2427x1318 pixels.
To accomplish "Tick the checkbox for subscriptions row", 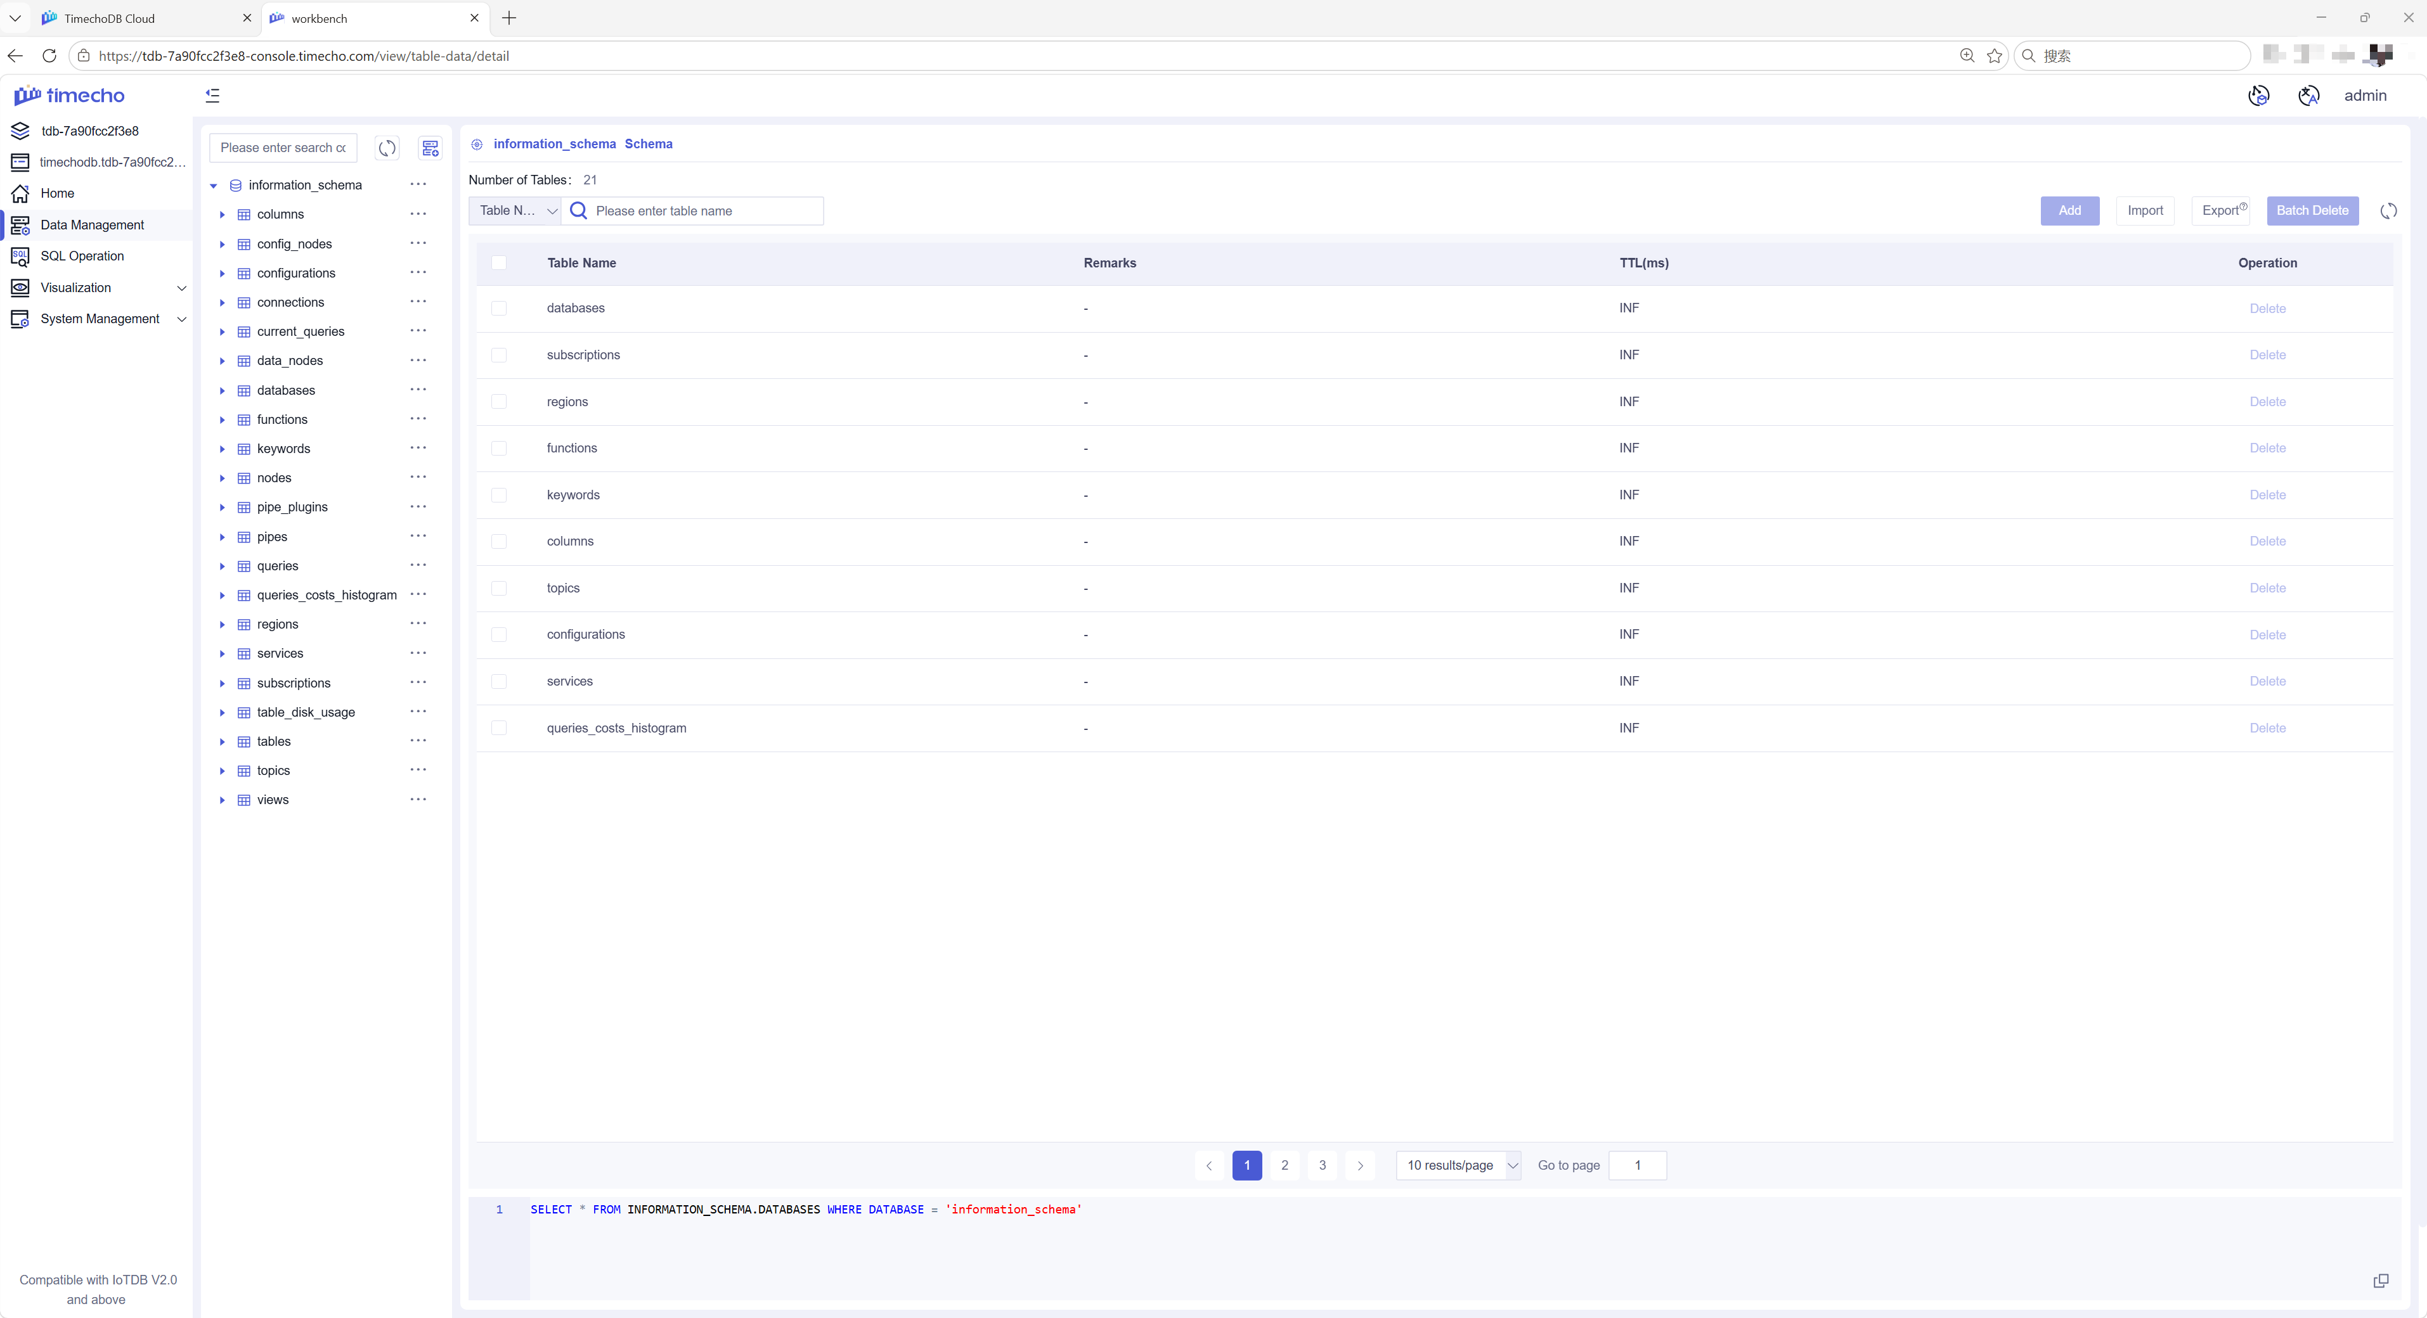I will click(500, 355).
